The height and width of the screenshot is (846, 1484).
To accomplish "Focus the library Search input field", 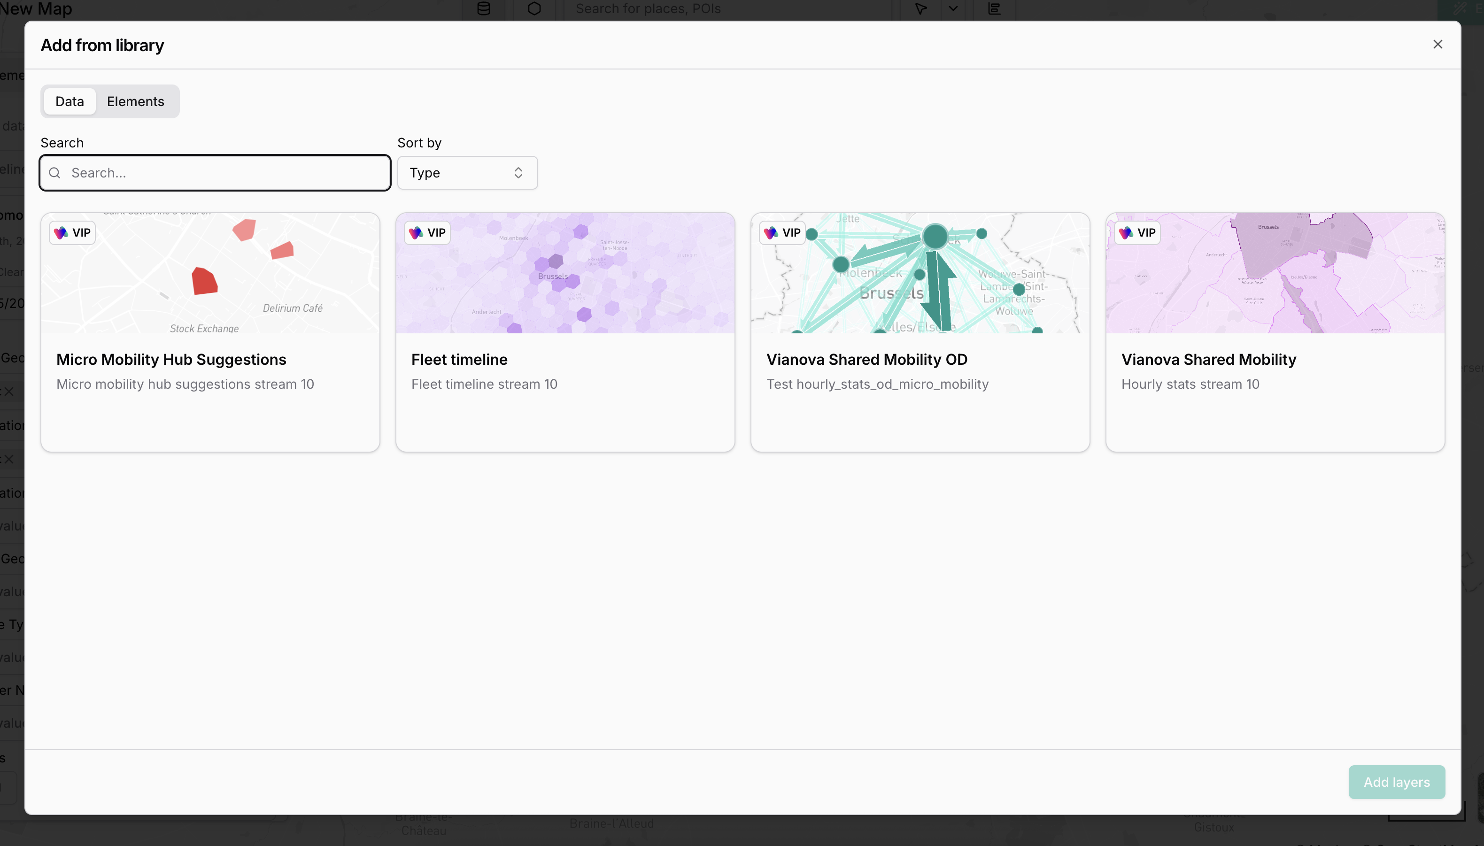I will tap(215, 173).
